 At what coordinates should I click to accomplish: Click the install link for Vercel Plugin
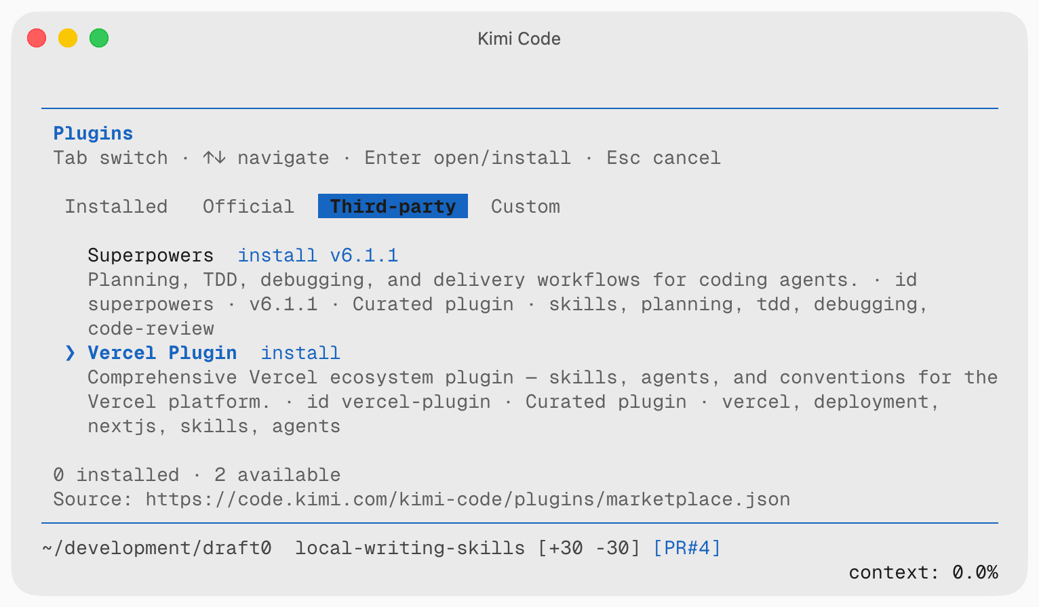tap(300, 353)
